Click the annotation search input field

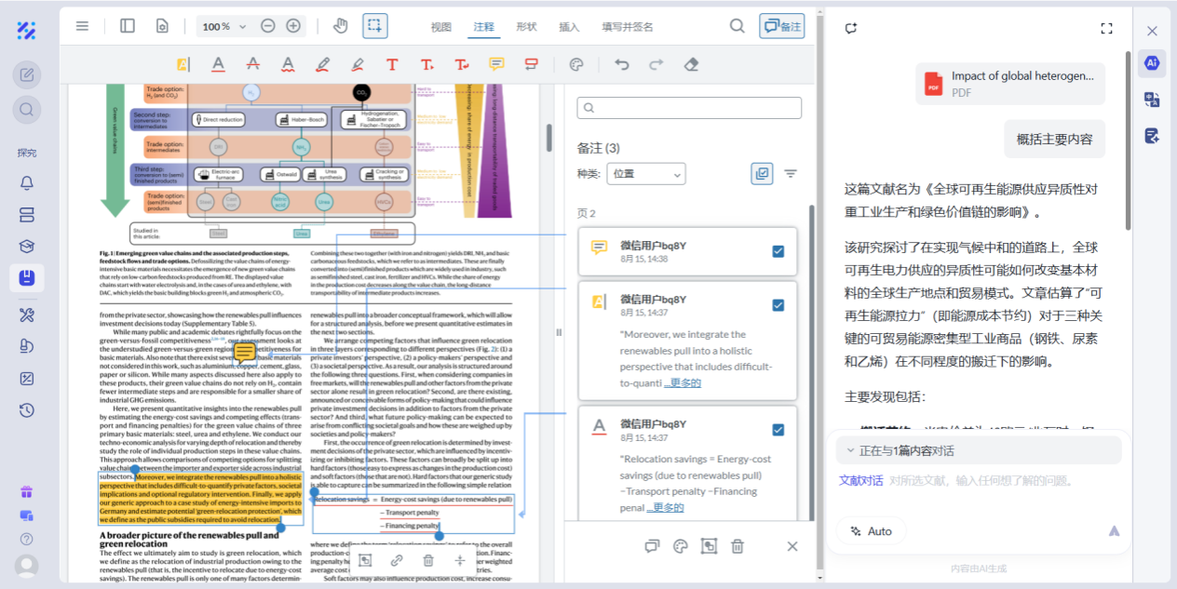689,108
